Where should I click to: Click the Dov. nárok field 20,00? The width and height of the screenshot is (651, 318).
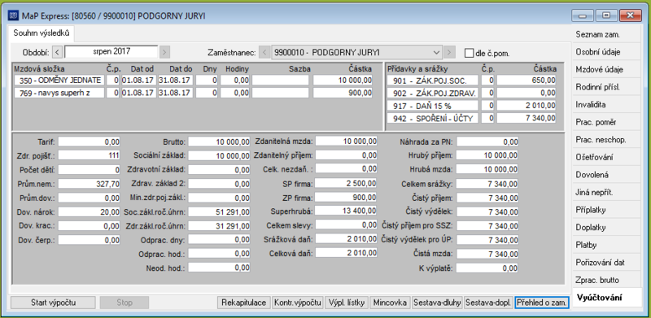(x=90, y=212)
